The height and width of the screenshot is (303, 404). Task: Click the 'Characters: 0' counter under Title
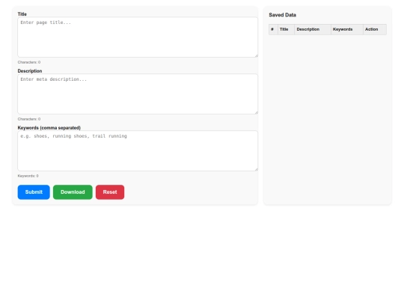pyautogui.click(x=29, y=62)
